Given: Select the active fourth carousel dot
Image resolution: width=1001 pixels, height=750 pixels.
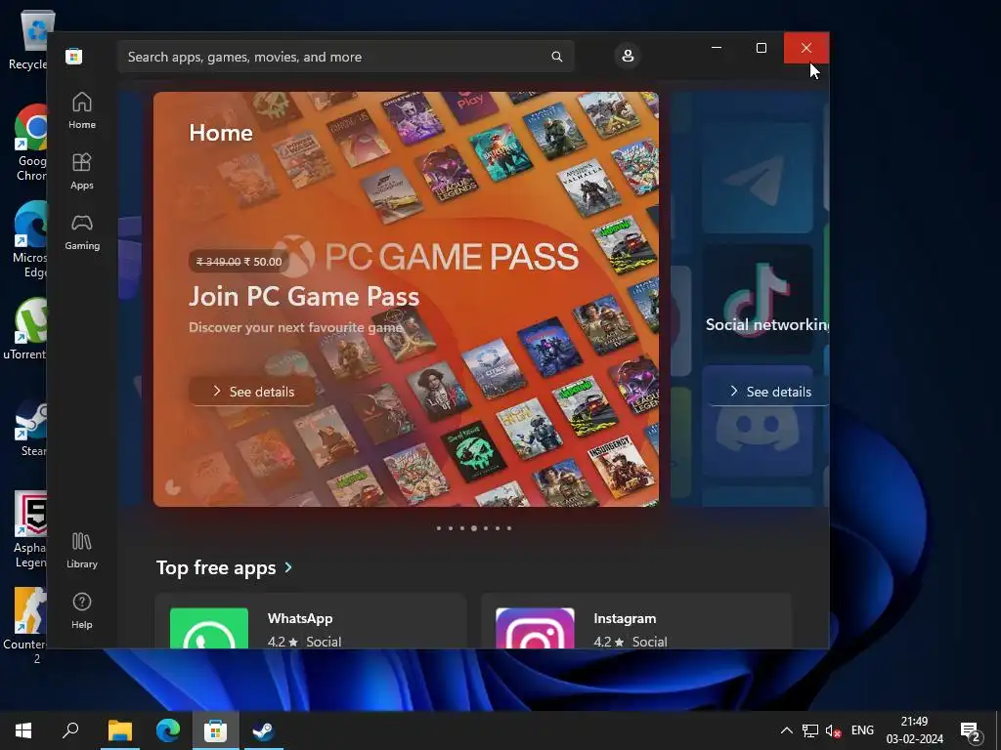Looking at the screenshot, I should pos(474,528).
